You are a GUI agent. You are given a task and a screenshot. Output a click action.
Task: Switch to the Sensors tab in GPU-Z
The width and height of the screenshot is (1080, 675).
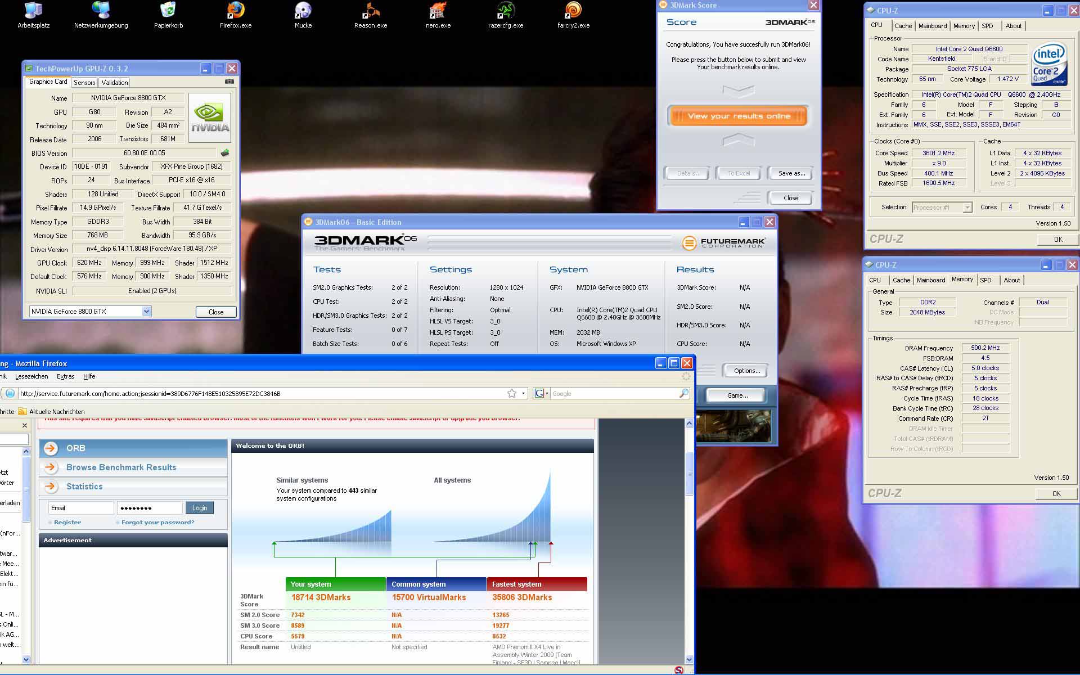click(x=84, y=83)
